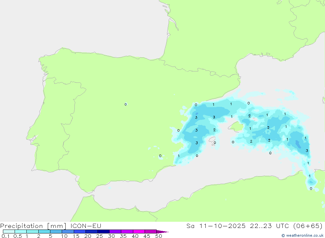Select the 35–40 mm violet legend swatch
The width and height of the screenshot is (325, 238).
pyautogui.click(x=127, y=232)
